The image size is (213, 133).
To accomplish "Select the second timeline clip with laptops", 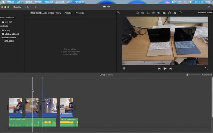I will tap(32, 107).
